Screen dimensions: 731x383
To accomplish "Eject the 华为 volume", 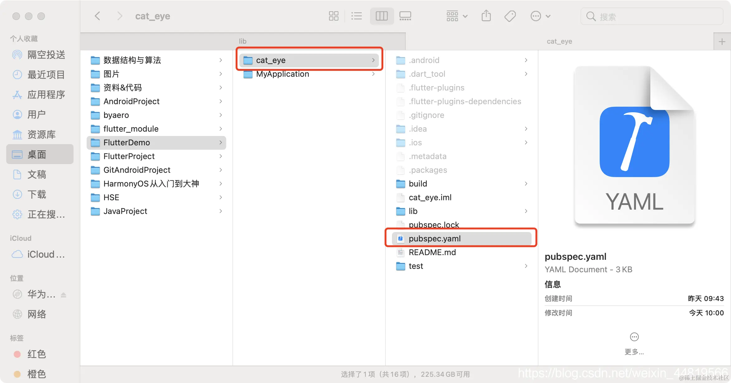I will 64,294.
